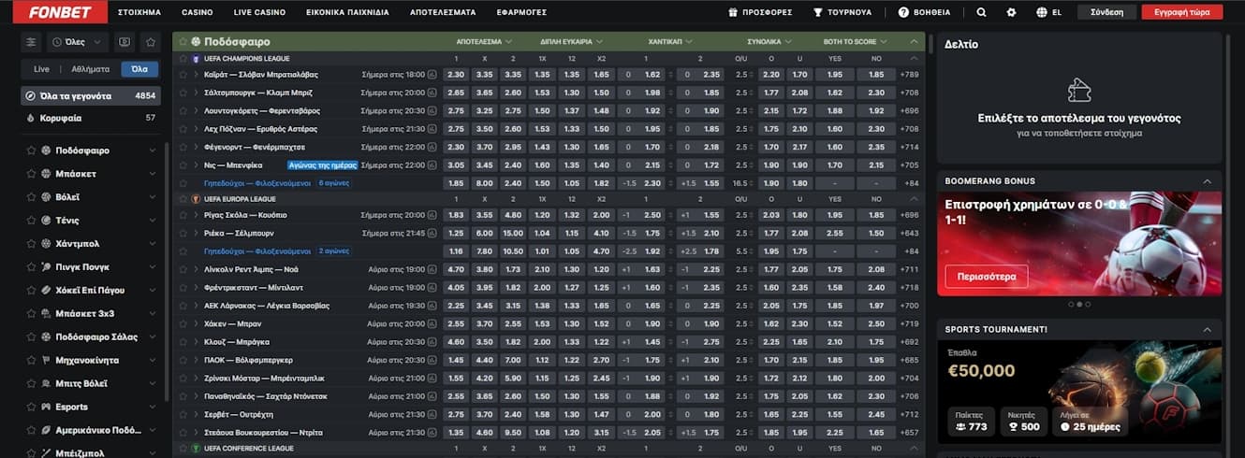Open statistics icon for Καϊράτ — Σλόβαν Μπρατισλάβας
The height and width of the screenshot is (458, 1245).
[x=432, y=75]
